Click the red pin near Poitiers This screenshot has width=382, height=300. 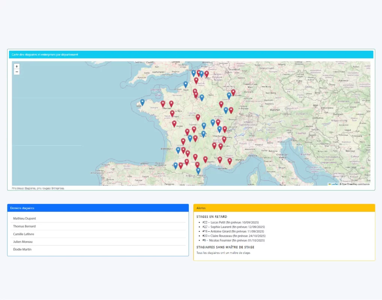[x=174, y=123]
